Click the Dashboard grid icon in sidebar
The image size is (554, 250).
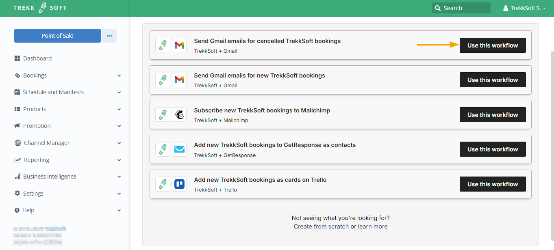(x=17, y=58)
